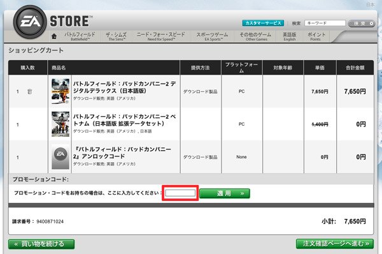
Task: Click the 単価 column header
Action: [x=320, y=68]
